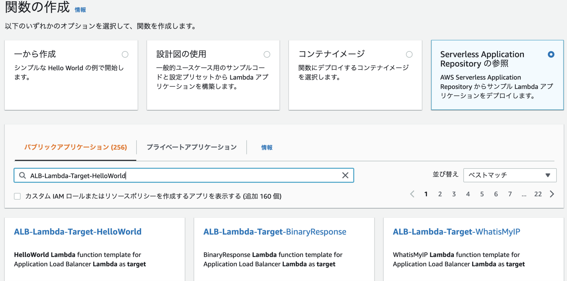Open the ベストマッチ sort dropdown
The height and width of the screenshot is (281, 567).
(x=510, y=175)
